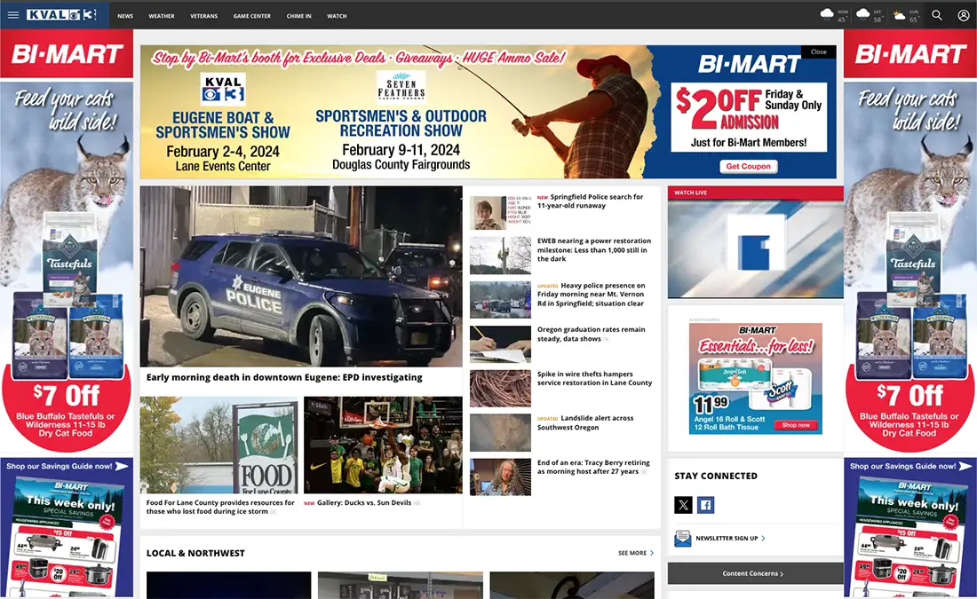Click the KVAL 13 logo
Image resolution: width=977 pixels, height=599 pixels.
pos(61,15)
